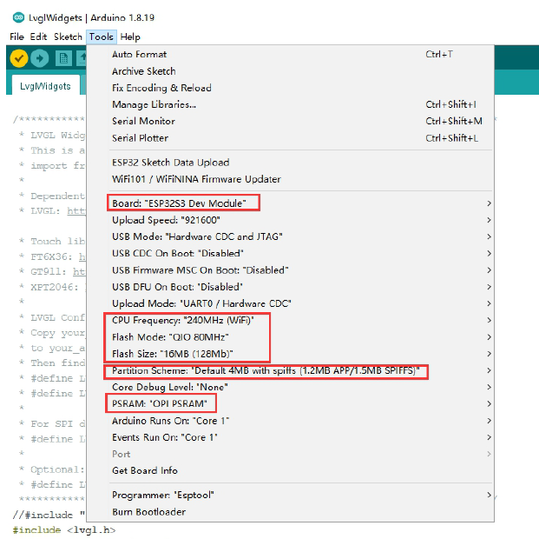Open the Sketch menu
Screen dimensions: 539x539
coord(68,37)
